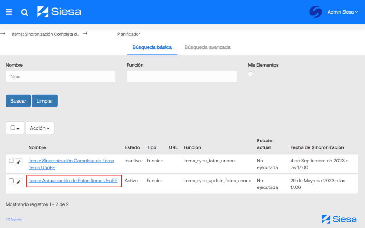Open the hamburger navigation menu
Screen dimensions: 365x228
point(9,12)
